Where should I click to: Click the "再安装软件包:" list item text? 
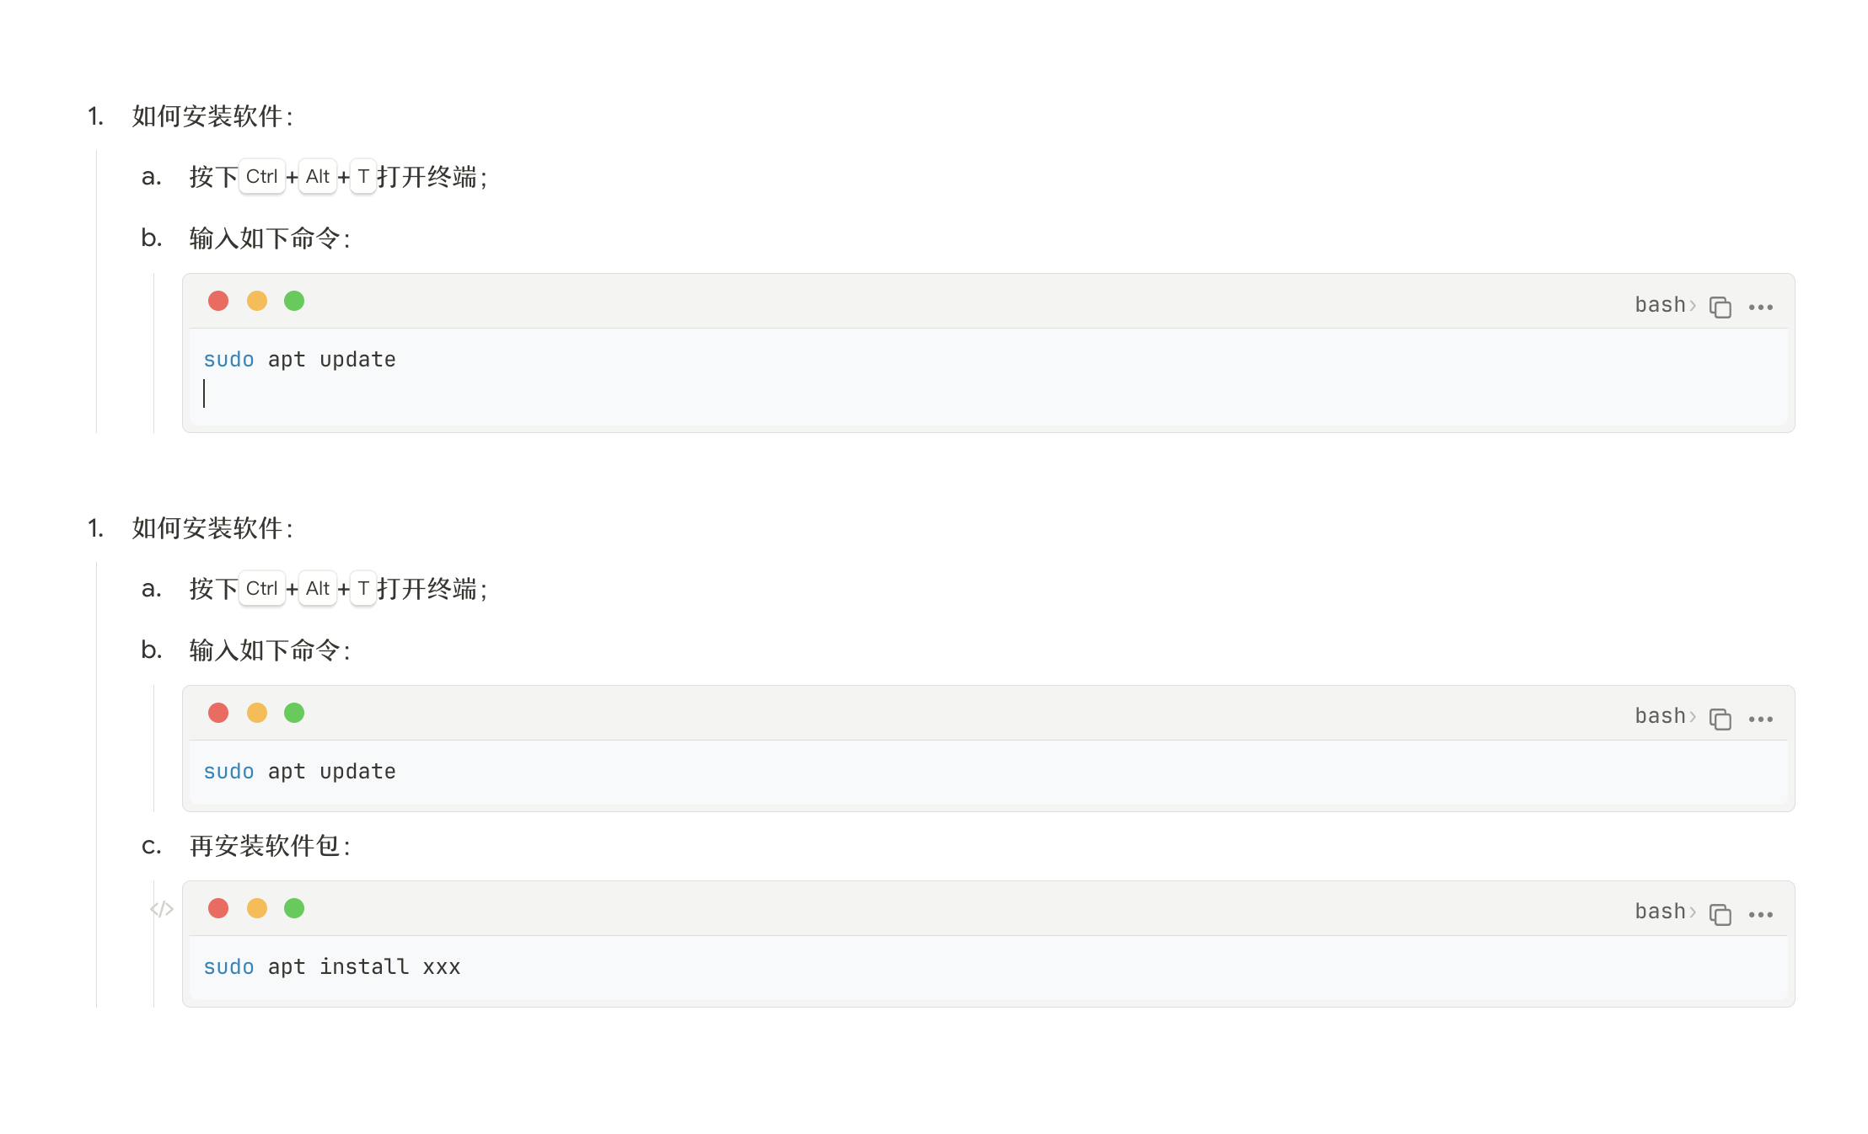click(270, 846)
